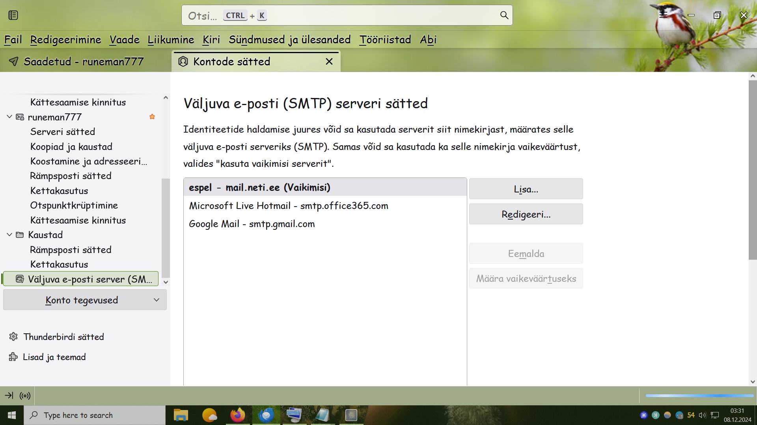This screenshot has width=757, height=425.
Task: Open the Konto tegevused dropdown
Action: point(85,300)
